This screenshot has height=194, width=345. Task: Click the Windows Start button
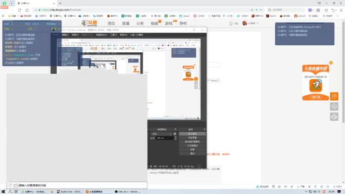click(x=3, y=192)
